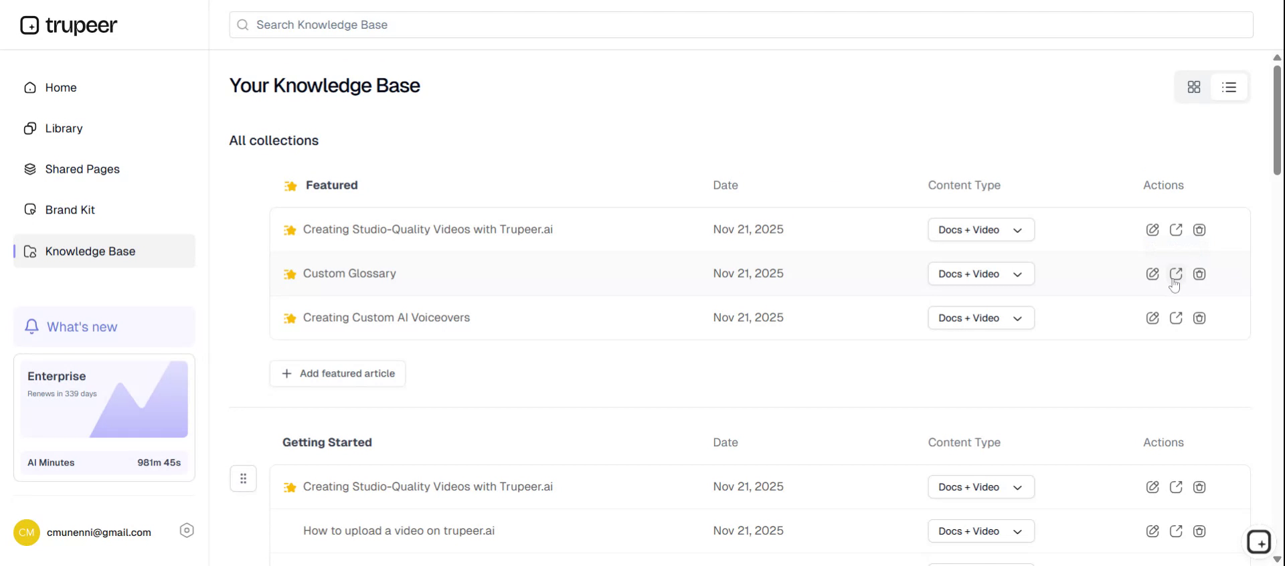
Task: Click cmunenni@gmail.com account email
Action: [x=99, y=533]
